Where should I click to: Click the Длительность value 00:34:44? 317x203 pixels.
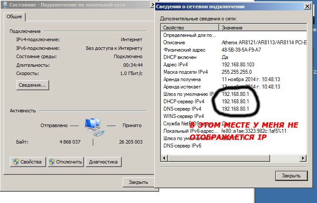tap(133, 65)
